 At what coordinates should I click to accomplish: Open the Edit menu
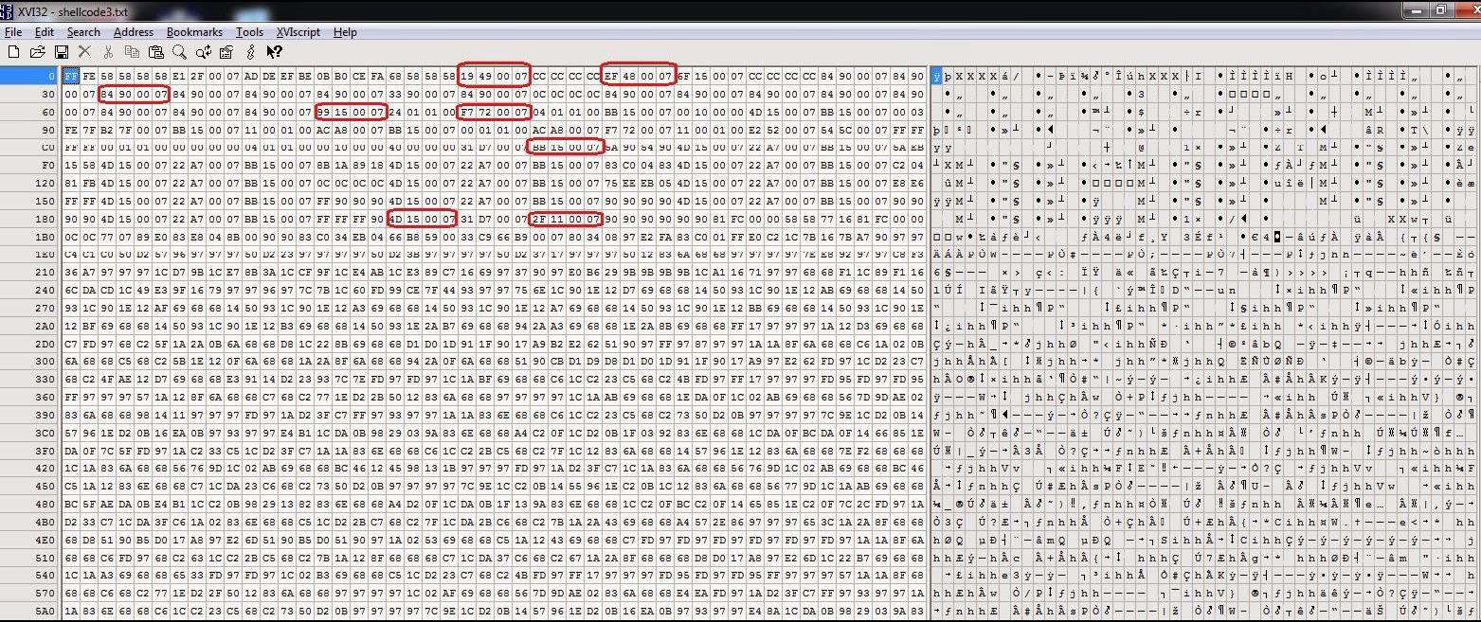click(x=44, y=32)
